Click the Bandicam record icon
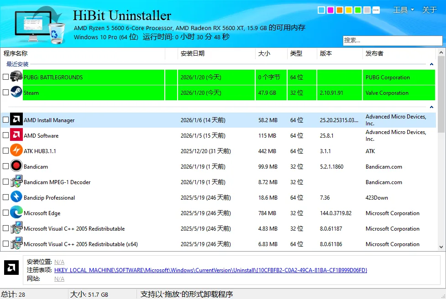This screenshot has width=446, height=299. 16,166
